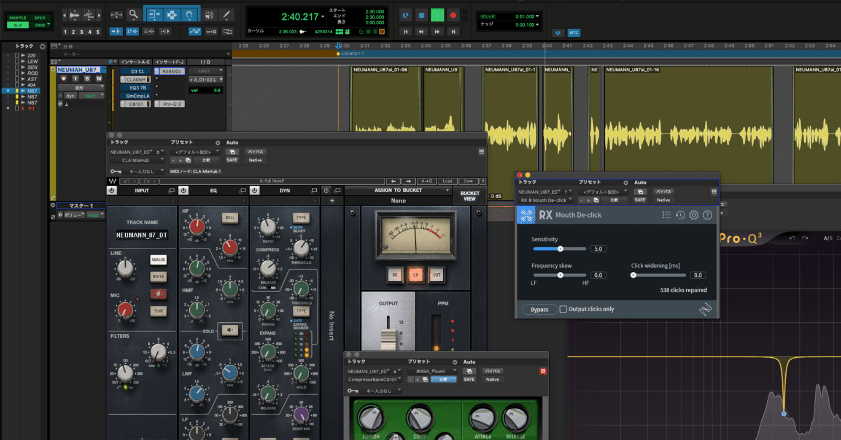Toggle the DYN section power button
The height and width of the screenshot is (440, 841).
[254, 190]
